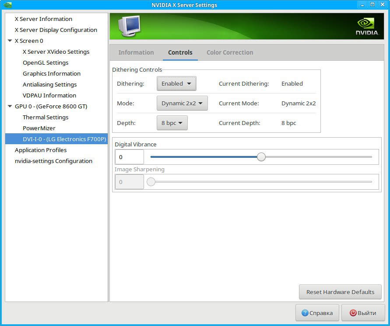Viewport: 390px width, 326px height.
Task: Select X Server Information in sidebar
Action: pyautogui.click(x=43, y=19)
